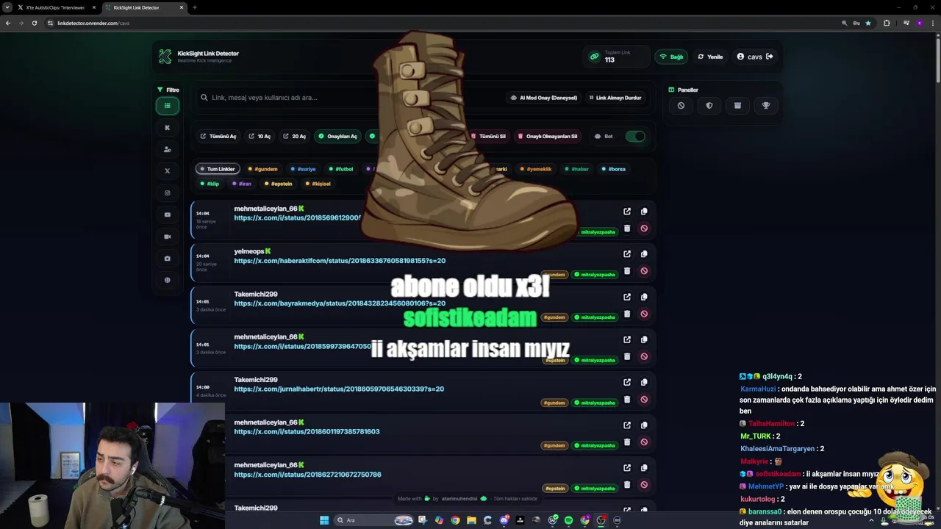The height and width of the screenshot is (529, 941).
Task: Filter by #futbol tag chip
Action: [x=341, y=169]
